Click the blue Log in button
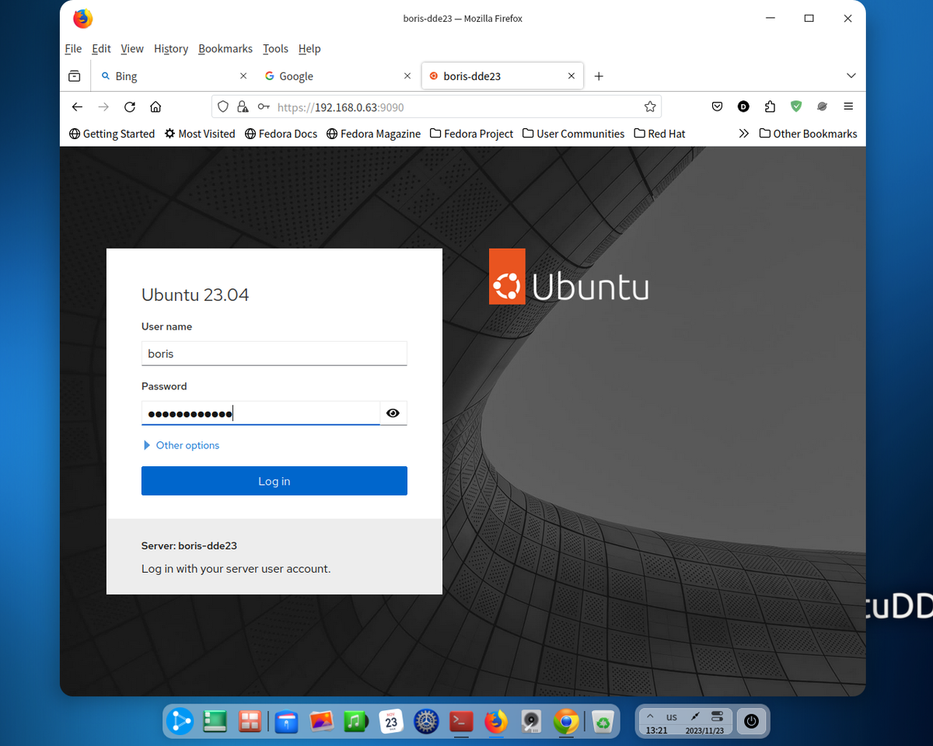Screen dimensions: 933x746 tap(274, 481)
